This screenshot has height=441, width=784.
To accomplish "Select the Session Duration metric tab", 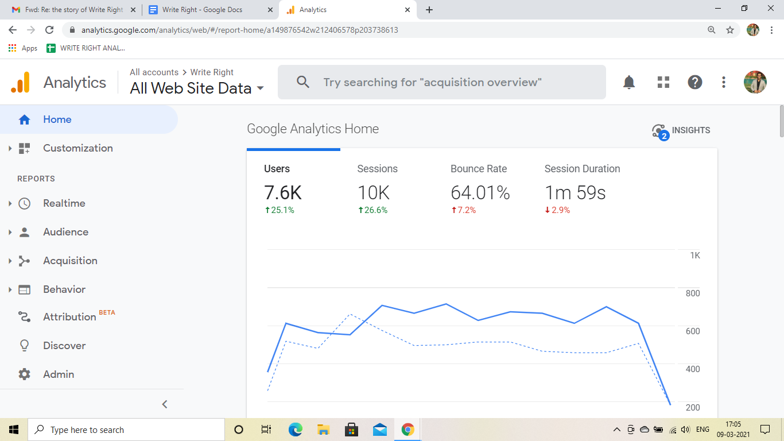I will (x=583, y=189).
